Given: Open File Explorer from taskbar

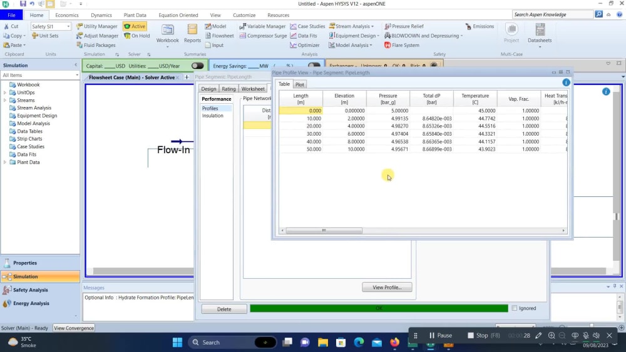Looking at the screenshot, I should pos(322,342).
